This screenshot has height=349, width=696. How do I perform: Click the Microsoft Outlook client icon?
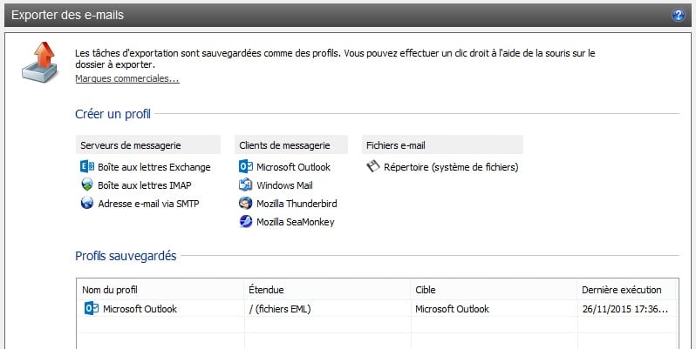coord(246,166)
